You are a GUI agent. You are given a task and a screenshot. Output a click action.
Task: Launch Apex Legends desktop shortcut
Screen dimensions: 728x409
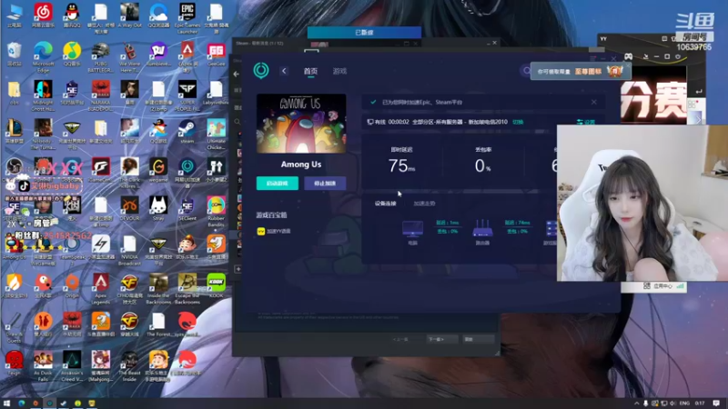click(x=101, y=288)
